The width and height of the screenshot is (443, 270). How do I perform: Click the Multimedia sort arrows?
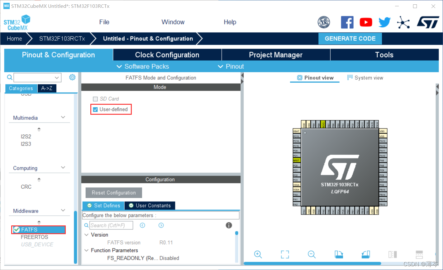39,129
